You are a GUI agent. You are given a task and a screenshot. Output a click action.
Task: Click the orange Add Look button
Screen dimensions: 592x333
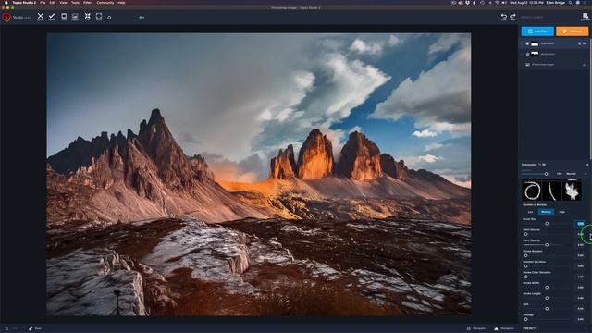572,31
